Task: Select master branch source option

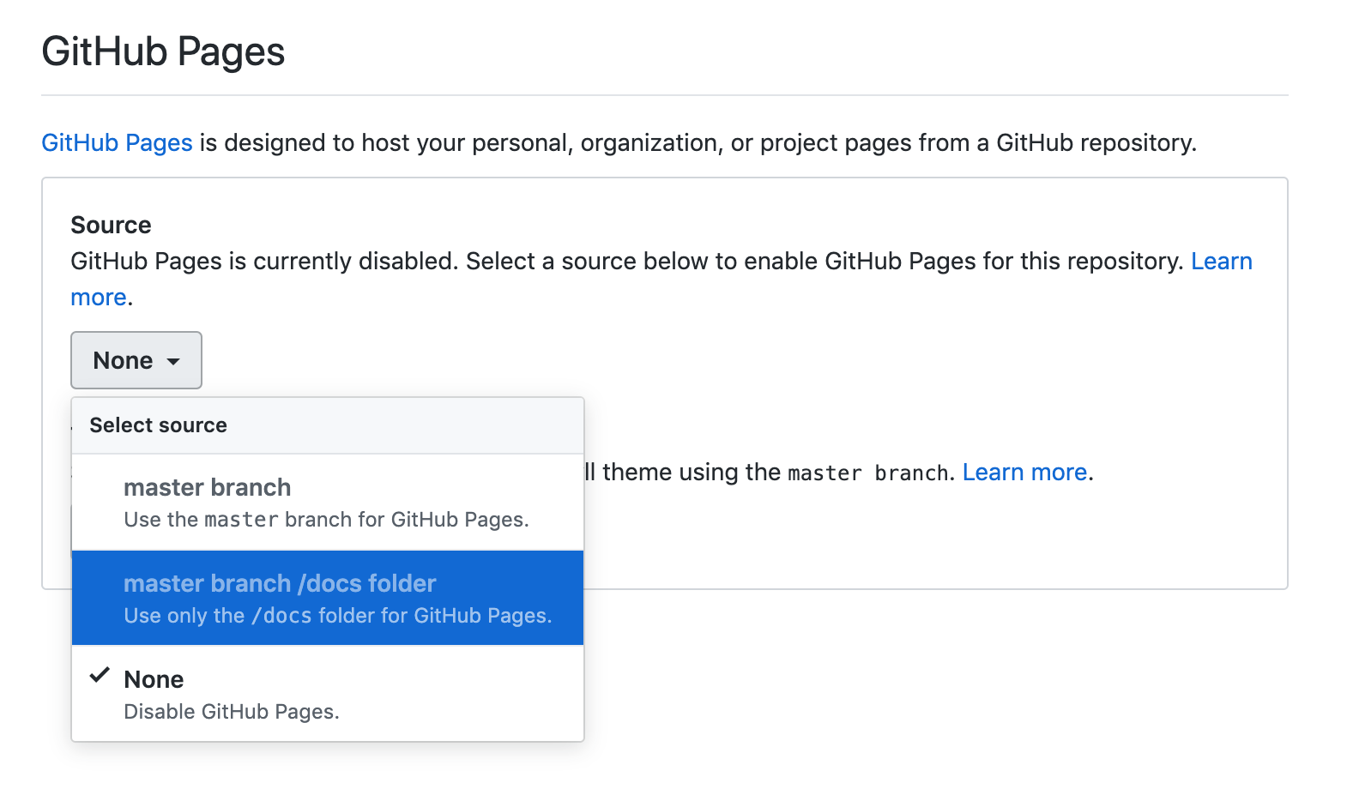Action: point(328,502)
